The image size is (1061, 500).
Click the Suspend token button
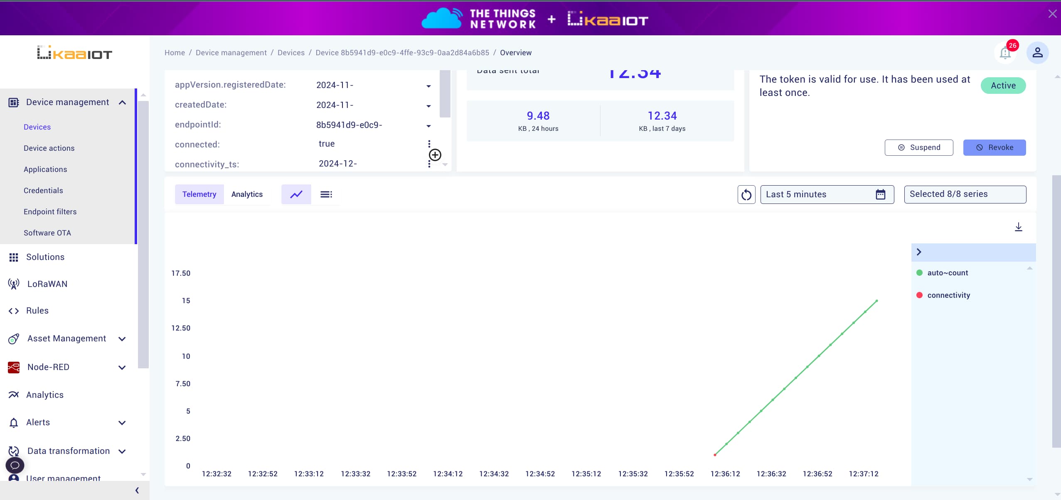[x=919, y=147]
